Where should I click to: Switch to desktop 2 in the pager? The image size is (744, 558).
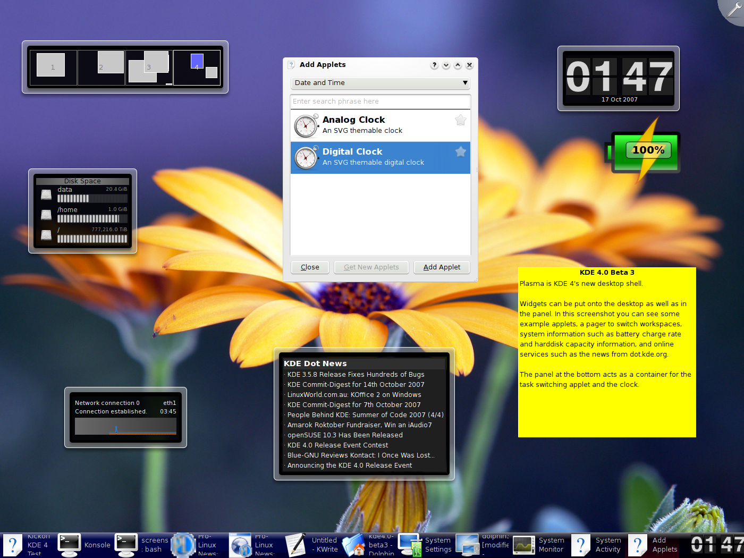[x=101, y=67]
